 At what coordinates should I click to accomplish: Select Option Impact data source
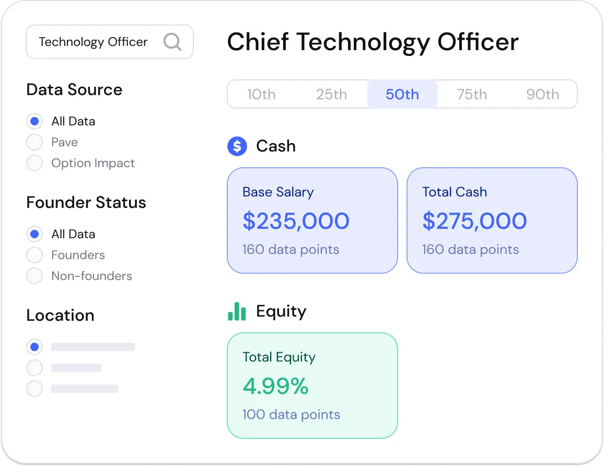click(34, 163)
